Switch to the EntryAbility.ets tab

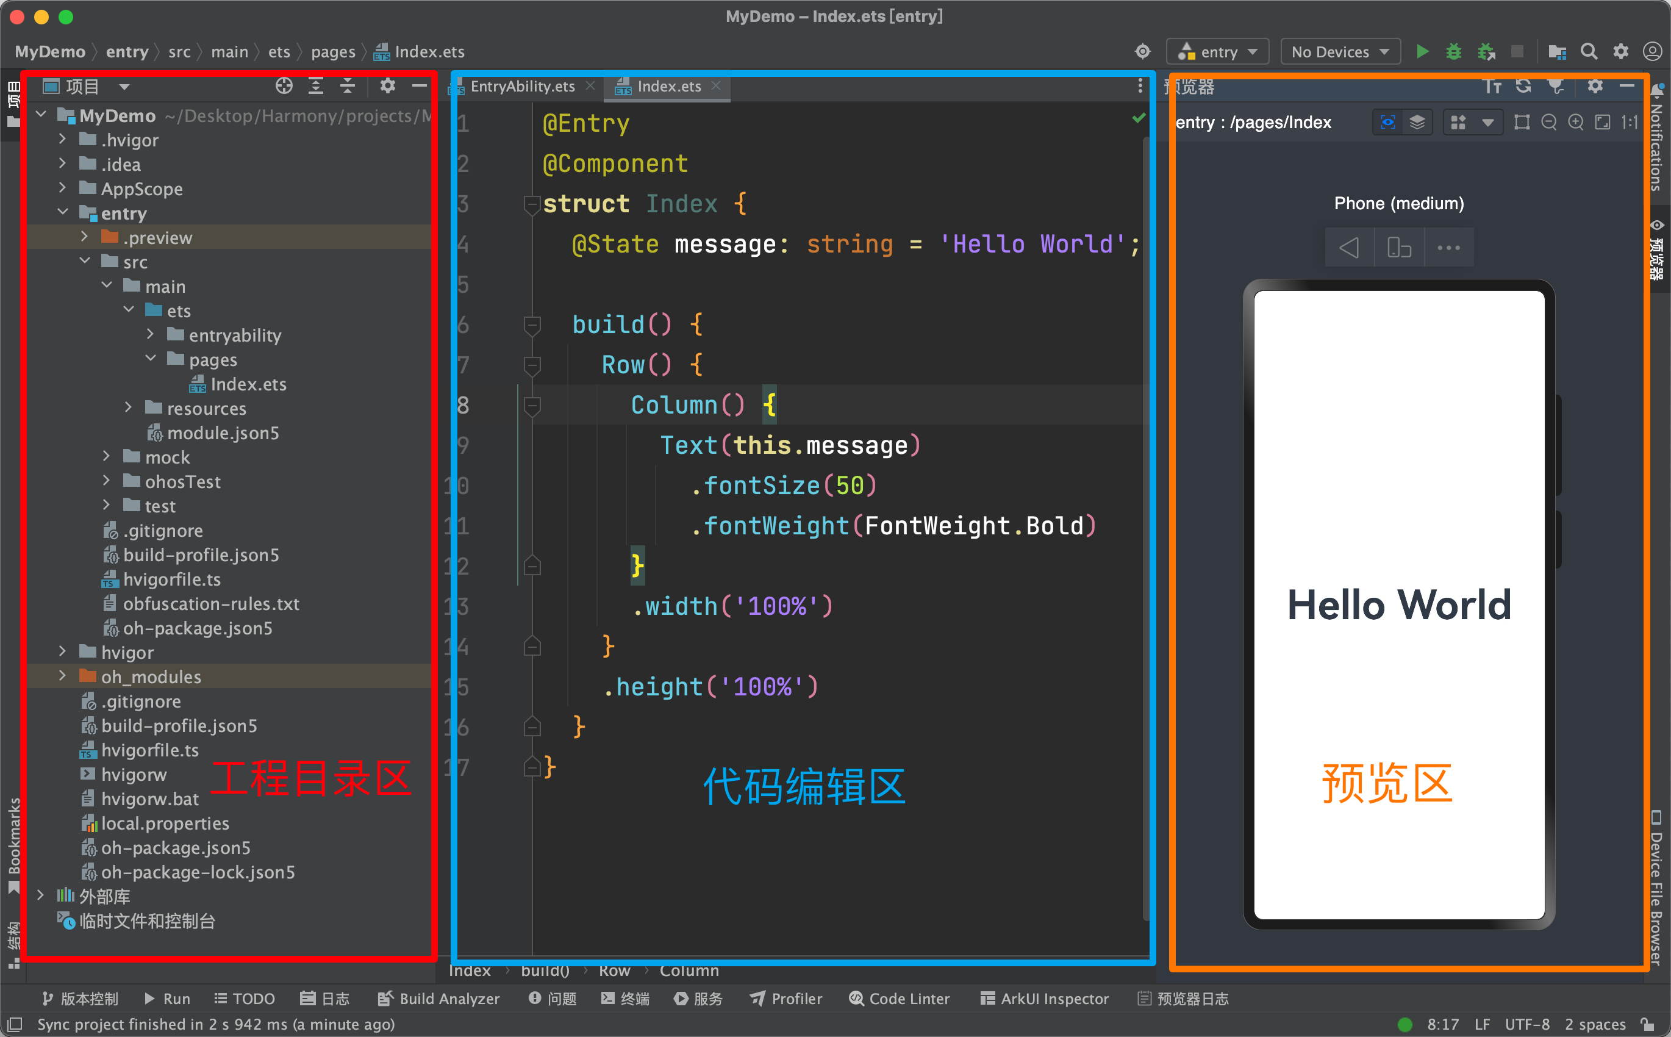tap(522, 87)
